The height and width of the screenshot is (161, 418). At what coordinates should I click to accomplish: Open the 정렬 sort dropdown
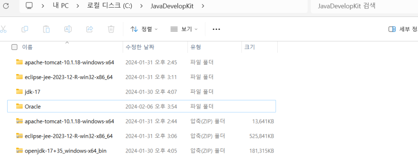144,29
